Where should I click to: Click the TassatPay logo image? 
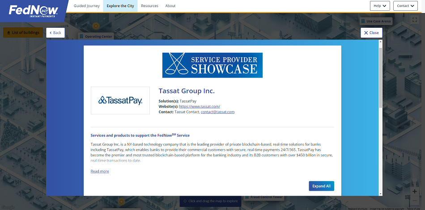(x=120, y=100)
